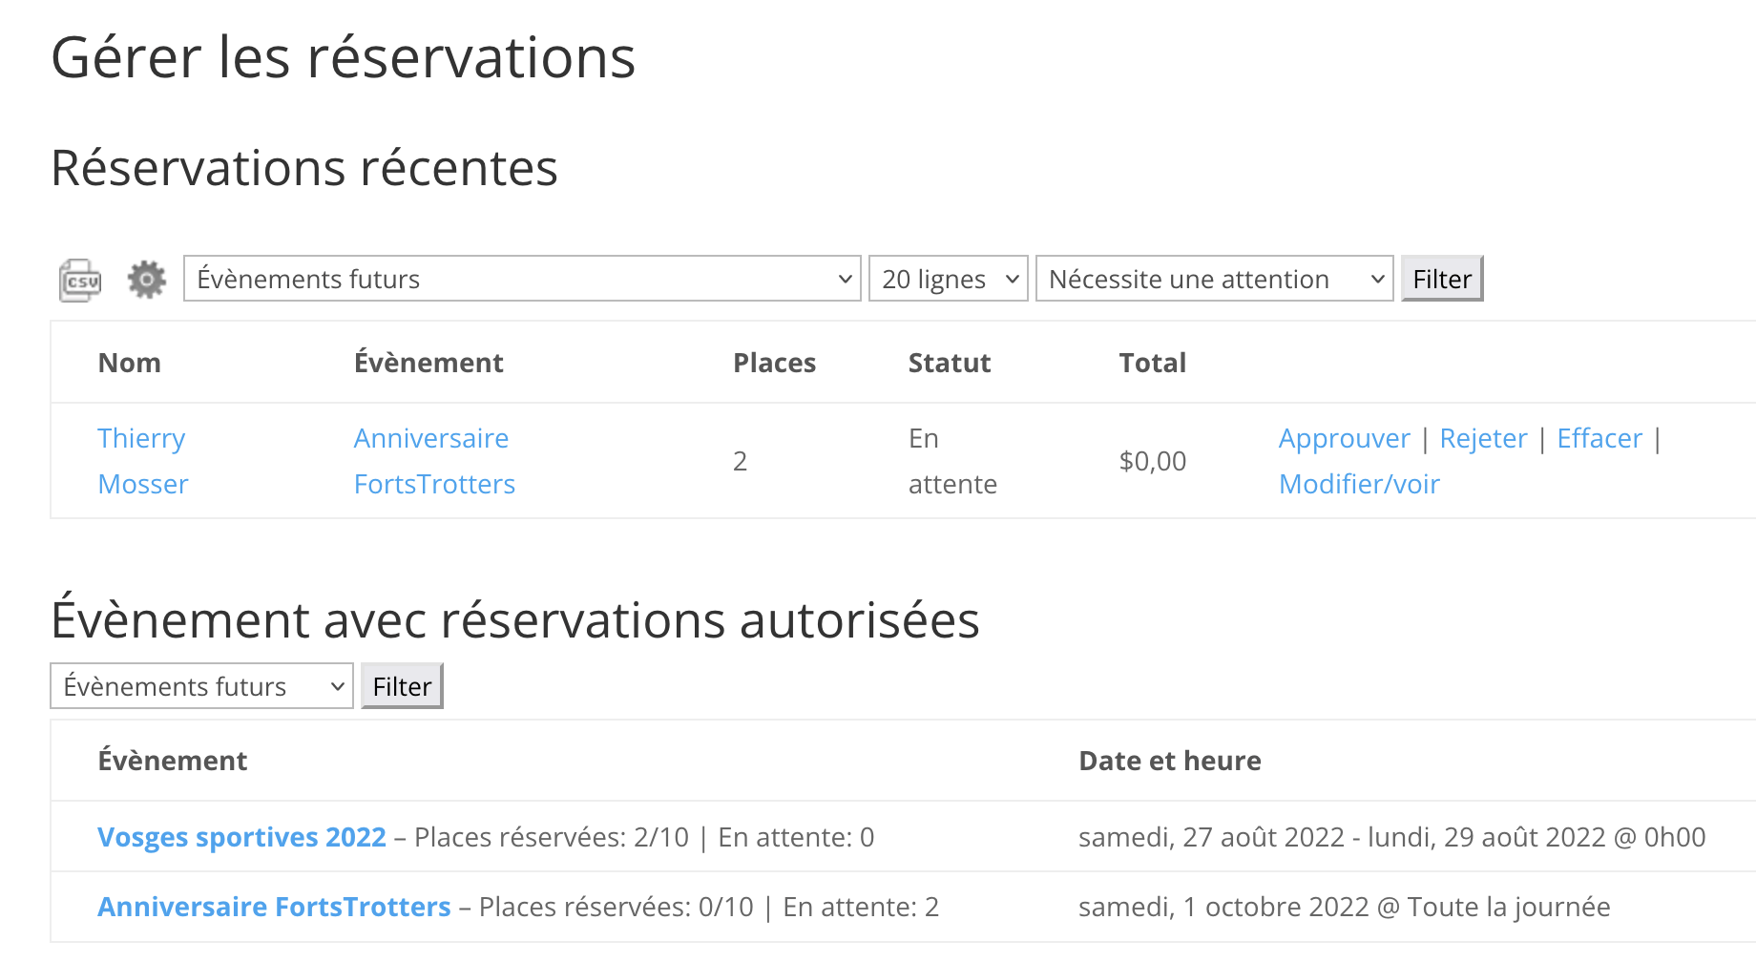The image size is (1756, 962).
Task: Open Vosges sportives 2022 event link
Action: (241, 837)
